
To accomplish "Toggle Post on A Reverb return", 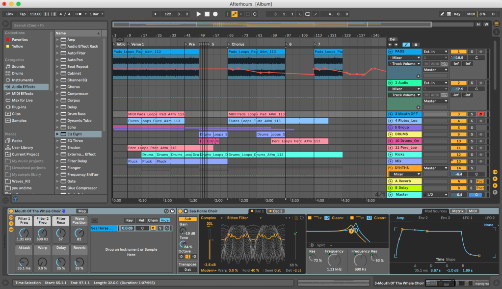I will pos(480,181).
